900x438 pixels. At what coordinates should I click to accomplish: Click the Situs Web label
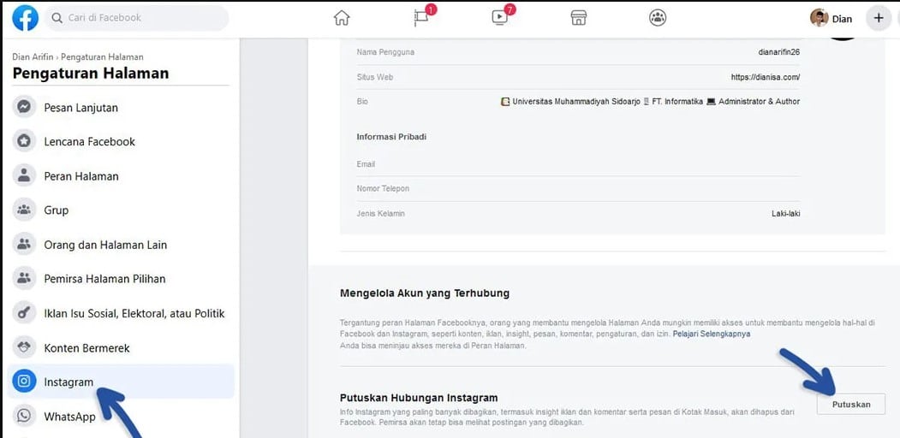[x=374, y=77]
